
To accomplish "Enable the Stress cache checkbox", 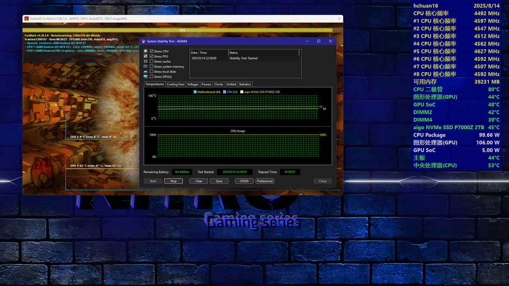I will 152,61.
